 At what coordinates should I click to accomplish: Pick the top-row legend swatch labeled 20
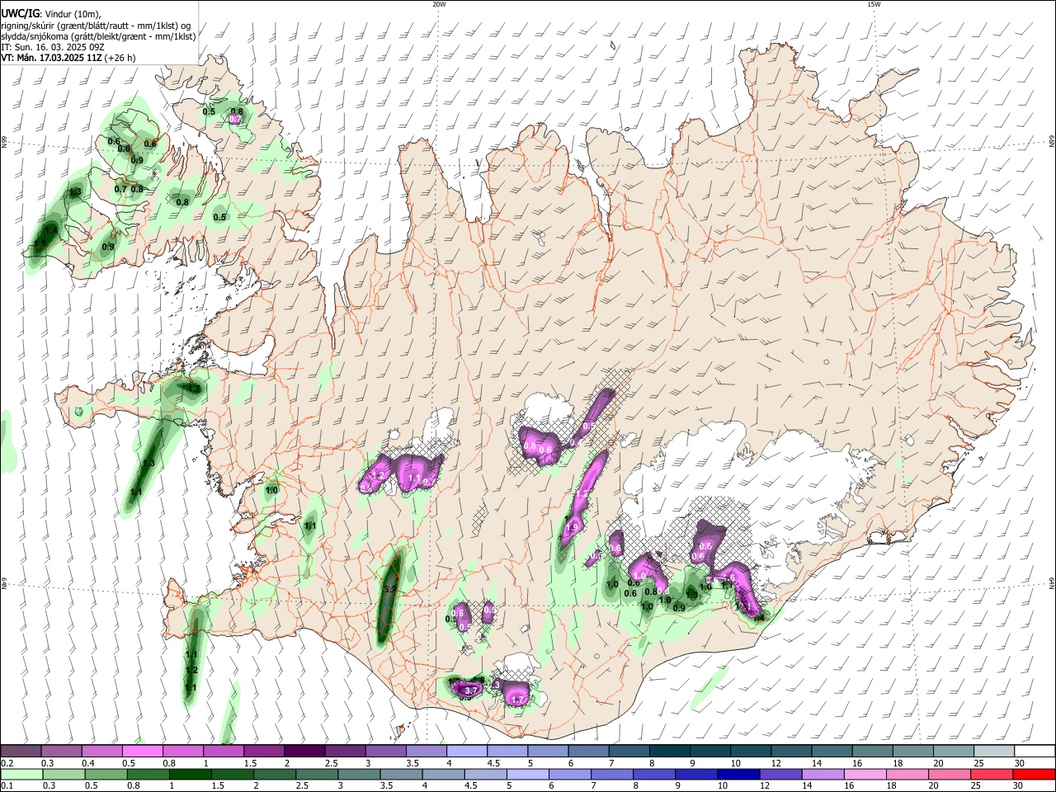953,751
